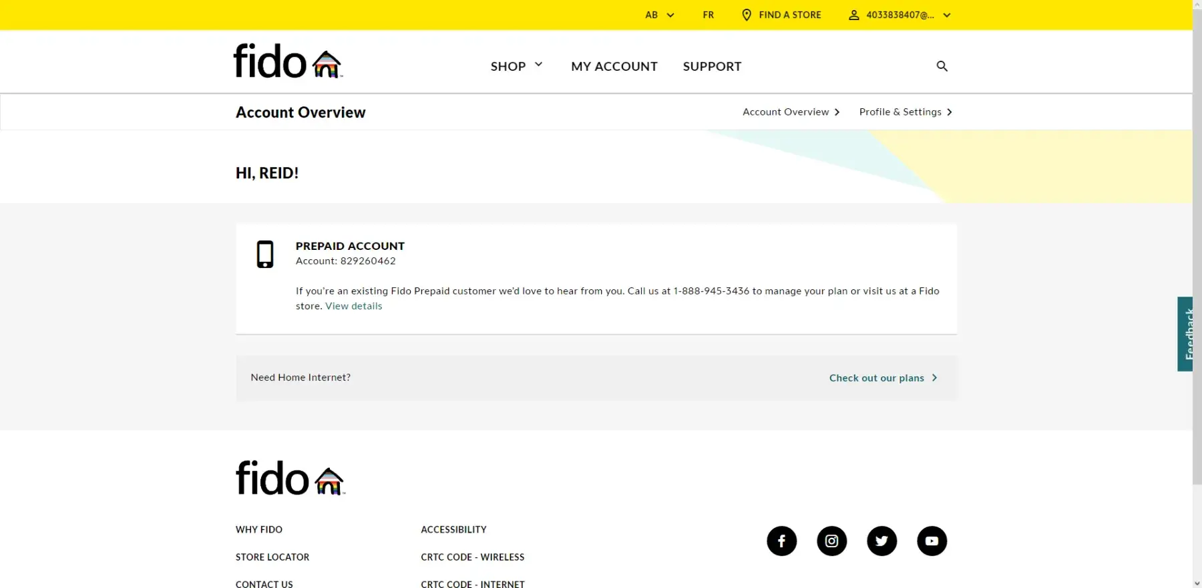Open the site search magnifier
The width and height of the screenshot is (1202, 588).
(x=942, y=66)
